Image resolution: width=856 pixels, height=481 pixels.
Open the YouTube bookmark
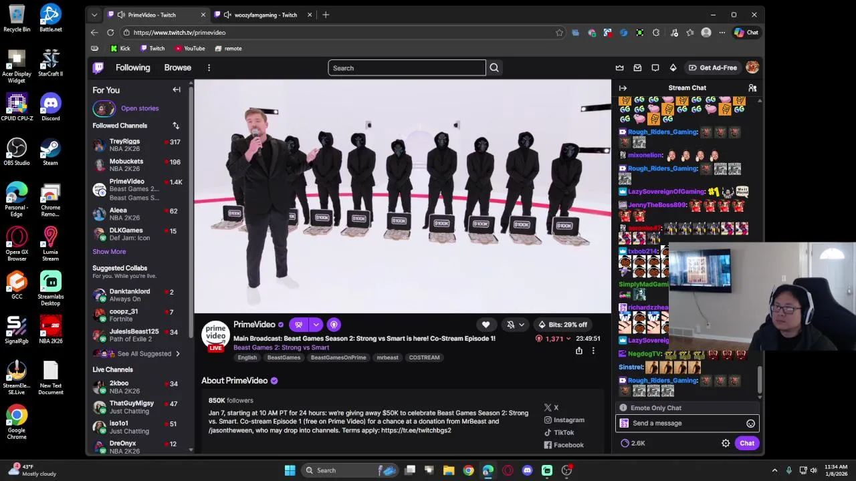tap(190, 48)
